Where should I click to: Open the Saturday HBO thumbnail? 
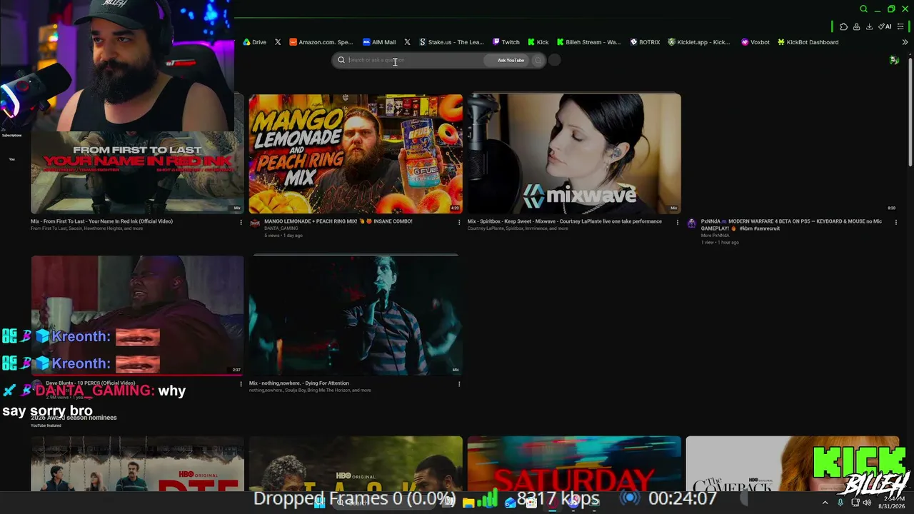pyautogui.click(x=574, y=463)
